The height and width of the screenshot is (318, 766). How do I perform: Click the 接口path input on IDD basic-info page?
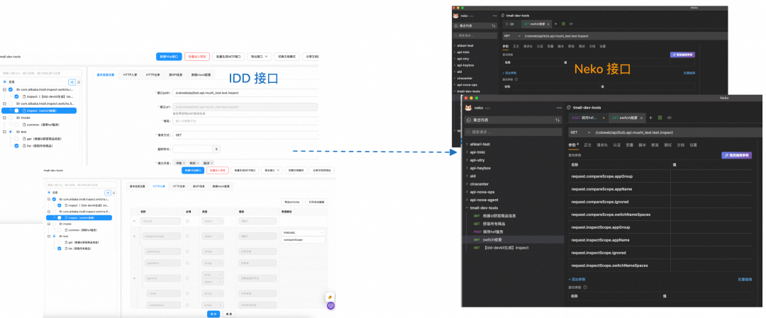(x=245, y=92)
